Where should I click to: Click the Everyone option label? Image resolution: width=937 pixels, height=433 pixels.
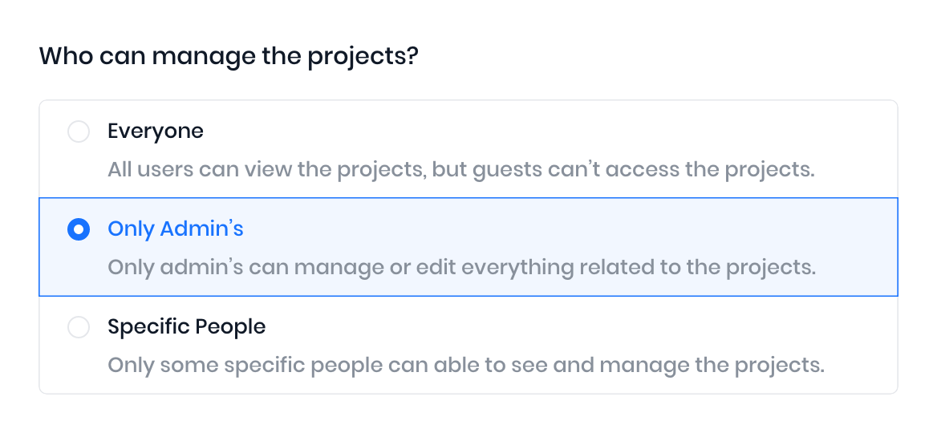click(156, 132)
